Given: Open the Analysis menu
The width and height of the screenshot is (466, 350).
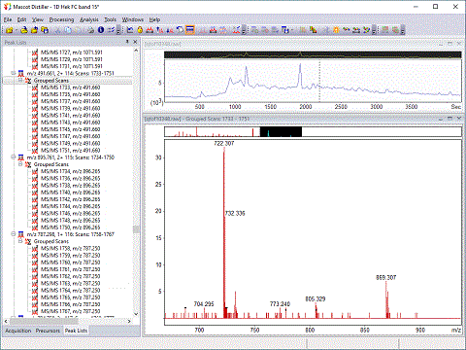Looking at the screenshot, I should tap(89, 19).
